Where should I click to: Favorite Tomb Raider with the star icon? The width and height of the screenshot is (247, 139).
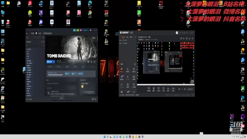point(94,61)
